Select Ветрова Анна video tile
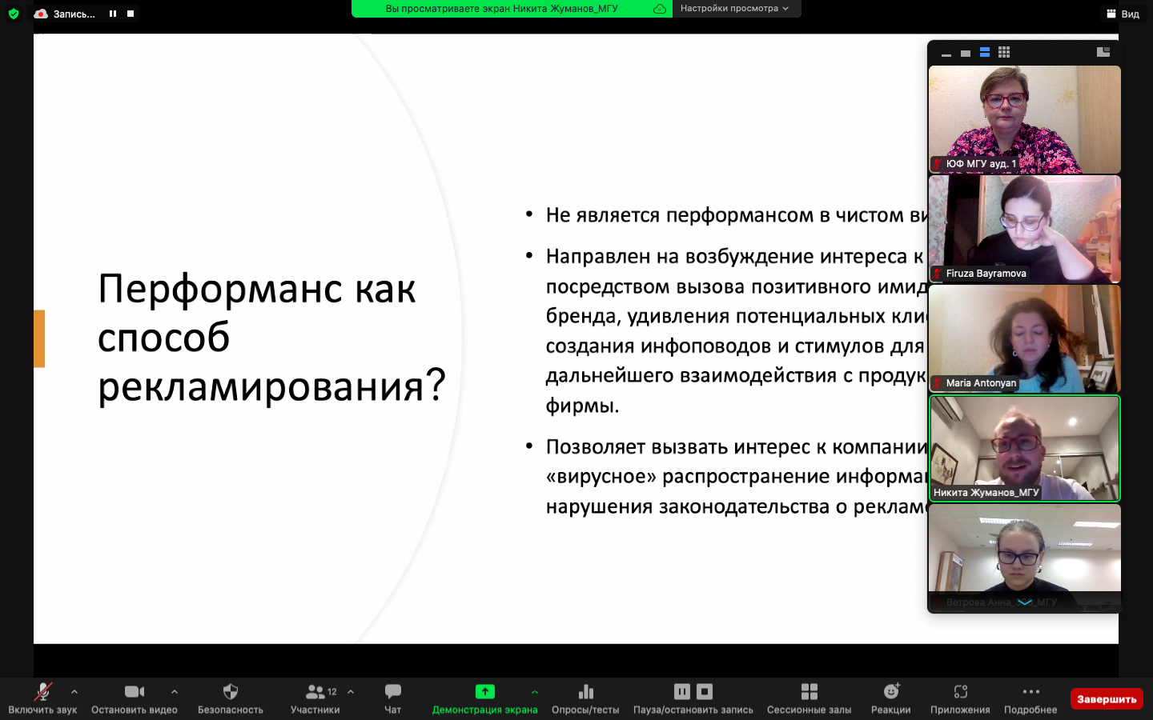This screenshot has width=1153, height=720. 1025,558
